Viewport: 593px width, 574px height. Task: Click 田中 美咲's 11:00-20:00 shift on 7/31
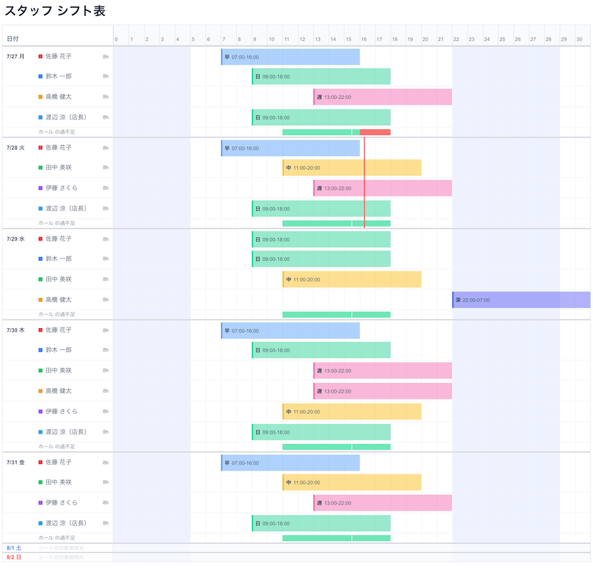click(352, 482)
